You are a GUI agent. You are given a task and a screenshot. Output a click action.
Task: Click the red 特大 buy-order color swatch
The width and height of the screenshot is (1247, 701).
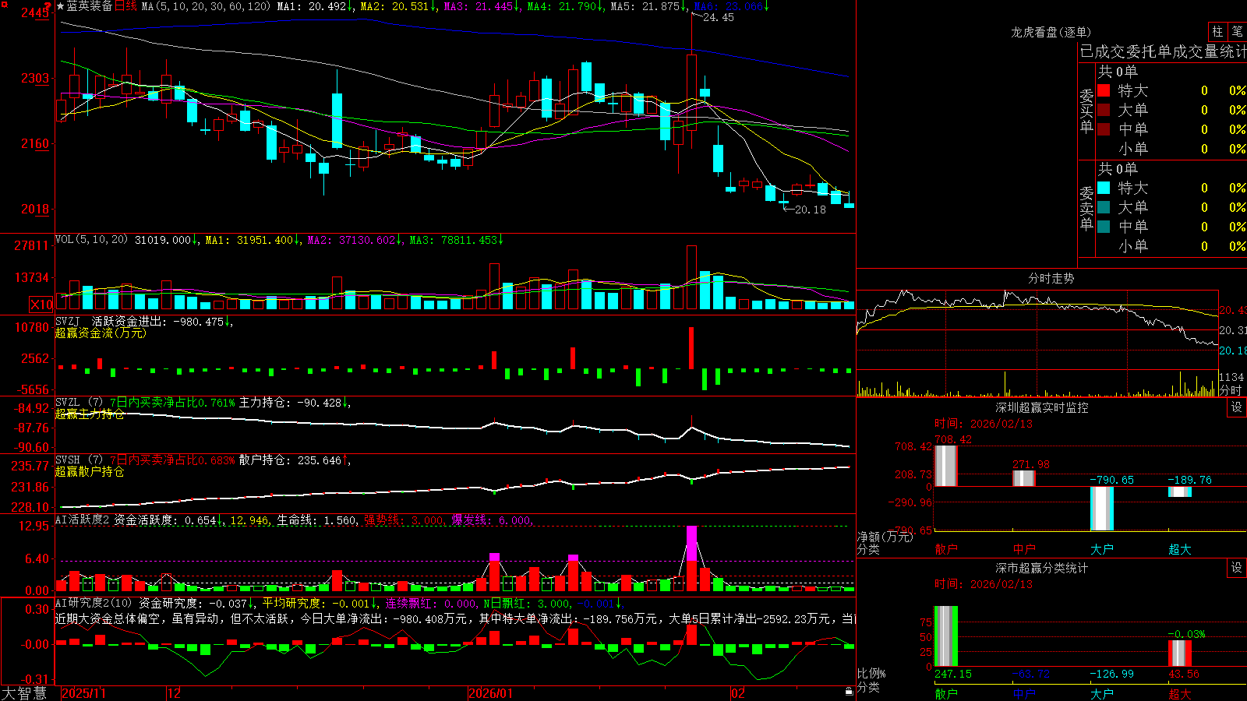1104,90
